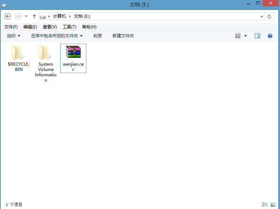Click the change view icon
Viewport: 280px width, 209px height.
point(238,36)
